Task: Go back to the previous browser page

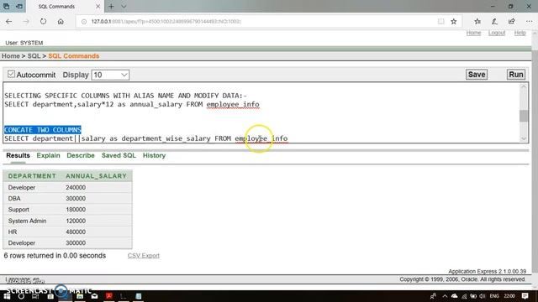Action: point(9,21)
